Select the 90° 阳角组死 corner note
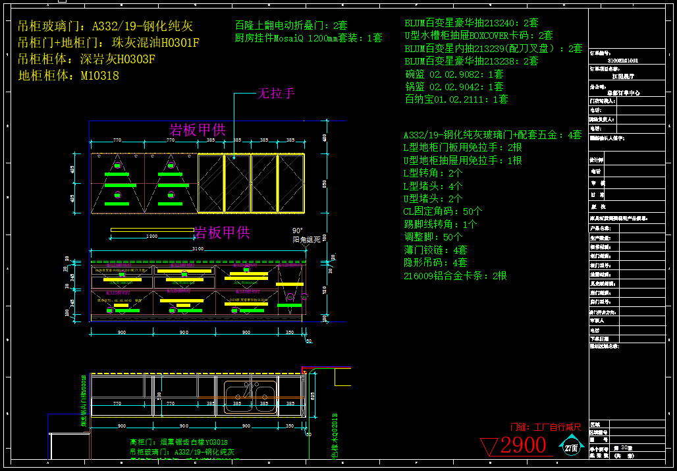Viewport: 677px width, 471px height. point(306,235)
